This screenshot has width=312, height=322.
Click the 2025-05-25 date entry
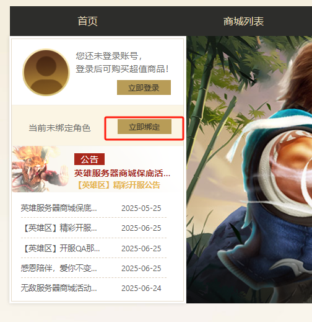tap(141, 208)
